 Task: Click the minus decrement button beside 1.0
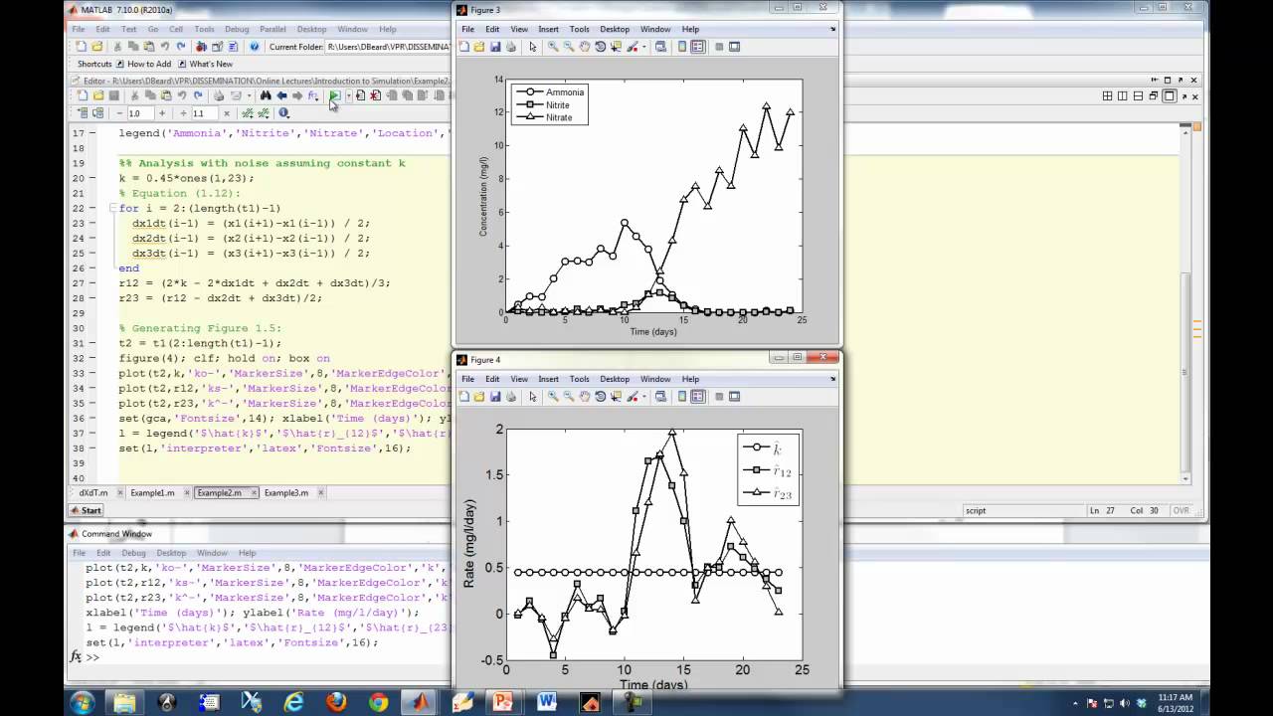(119, 113)
